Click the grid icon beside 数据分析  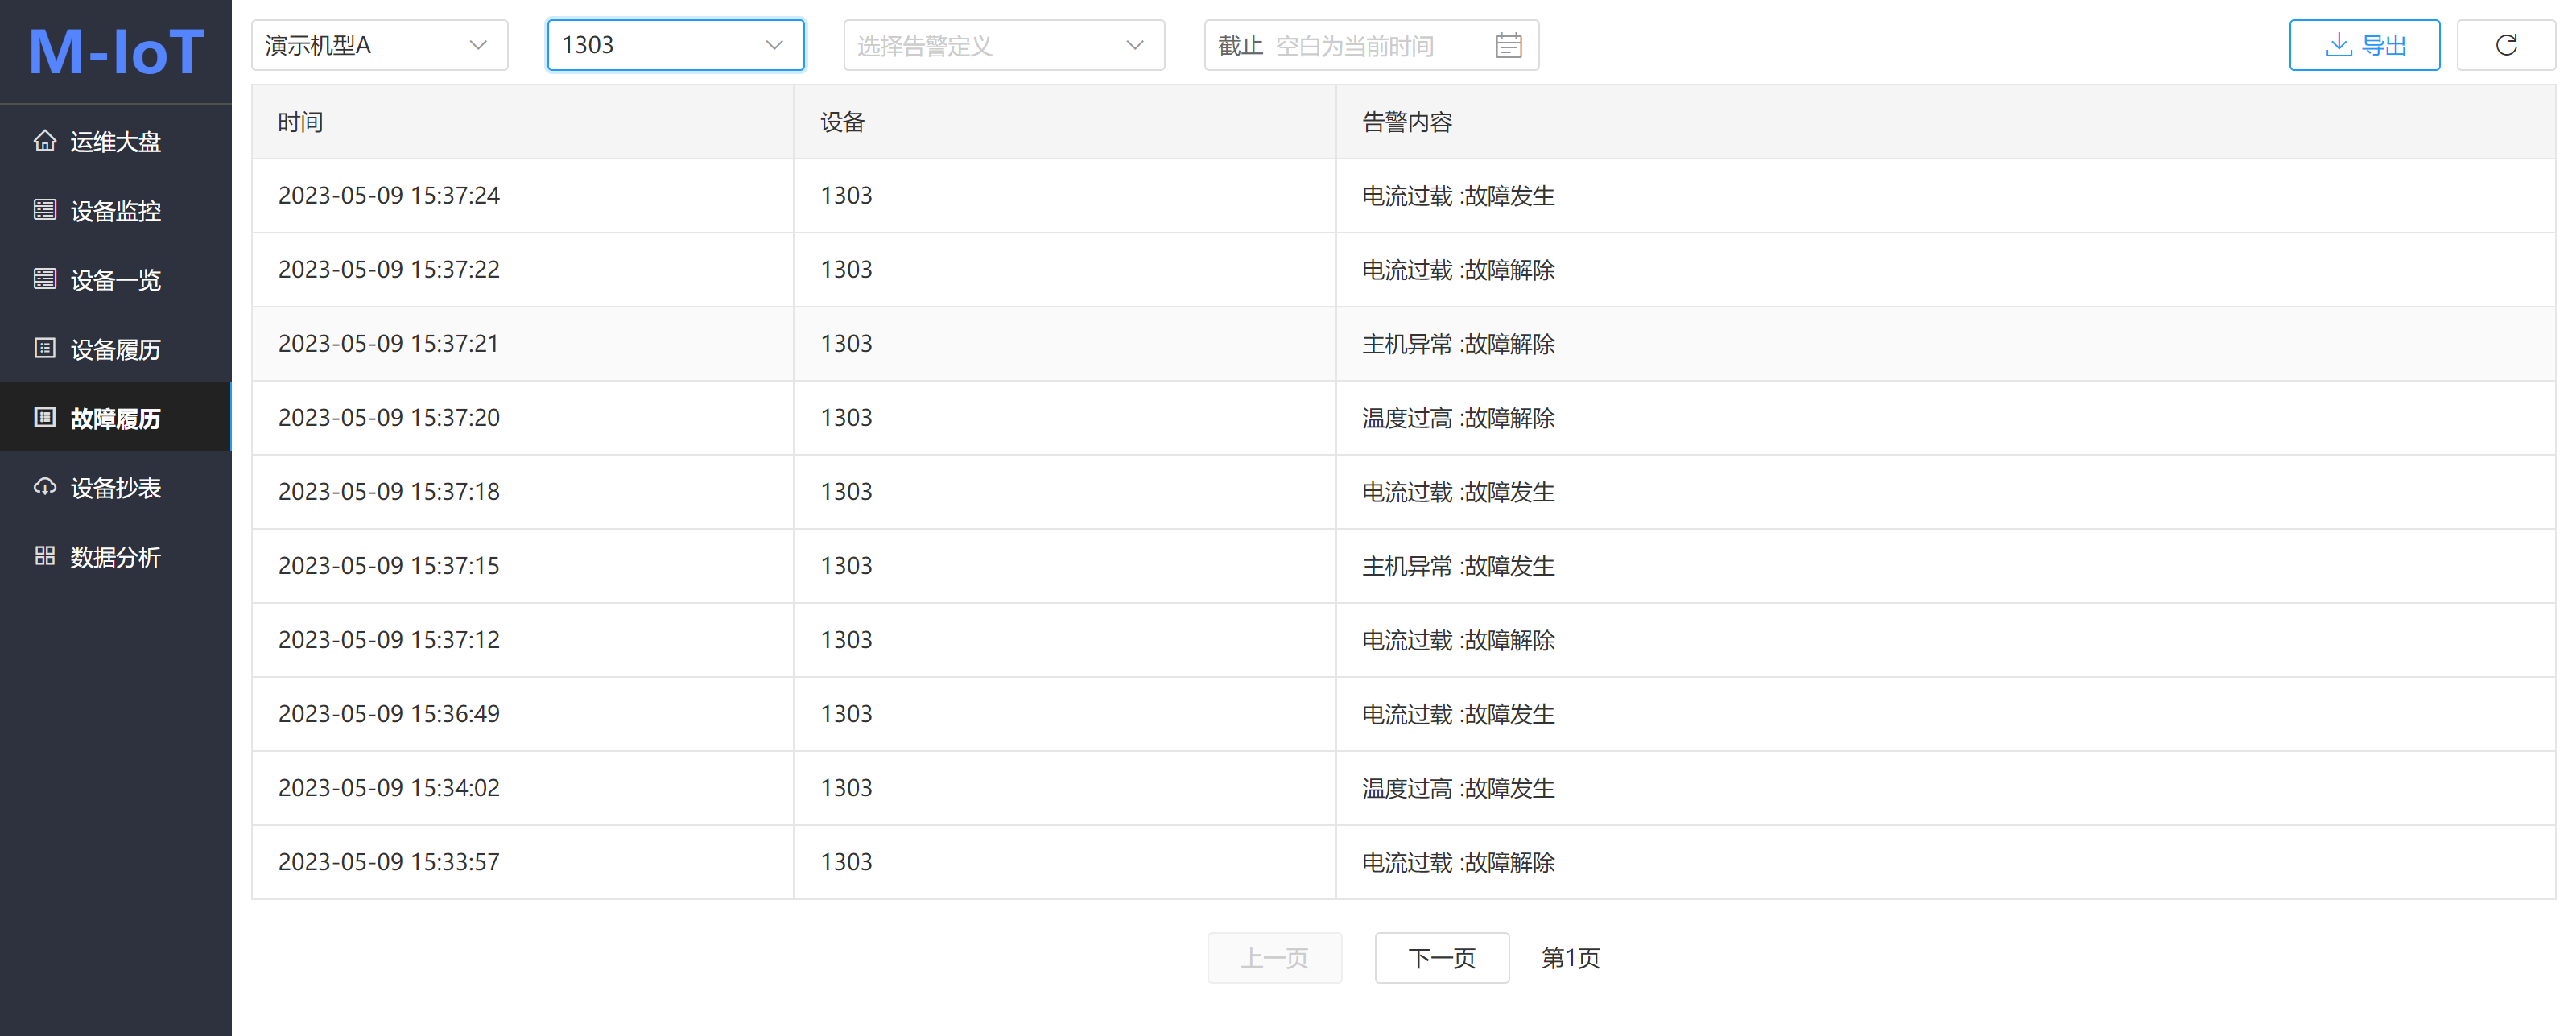point(45,556)
